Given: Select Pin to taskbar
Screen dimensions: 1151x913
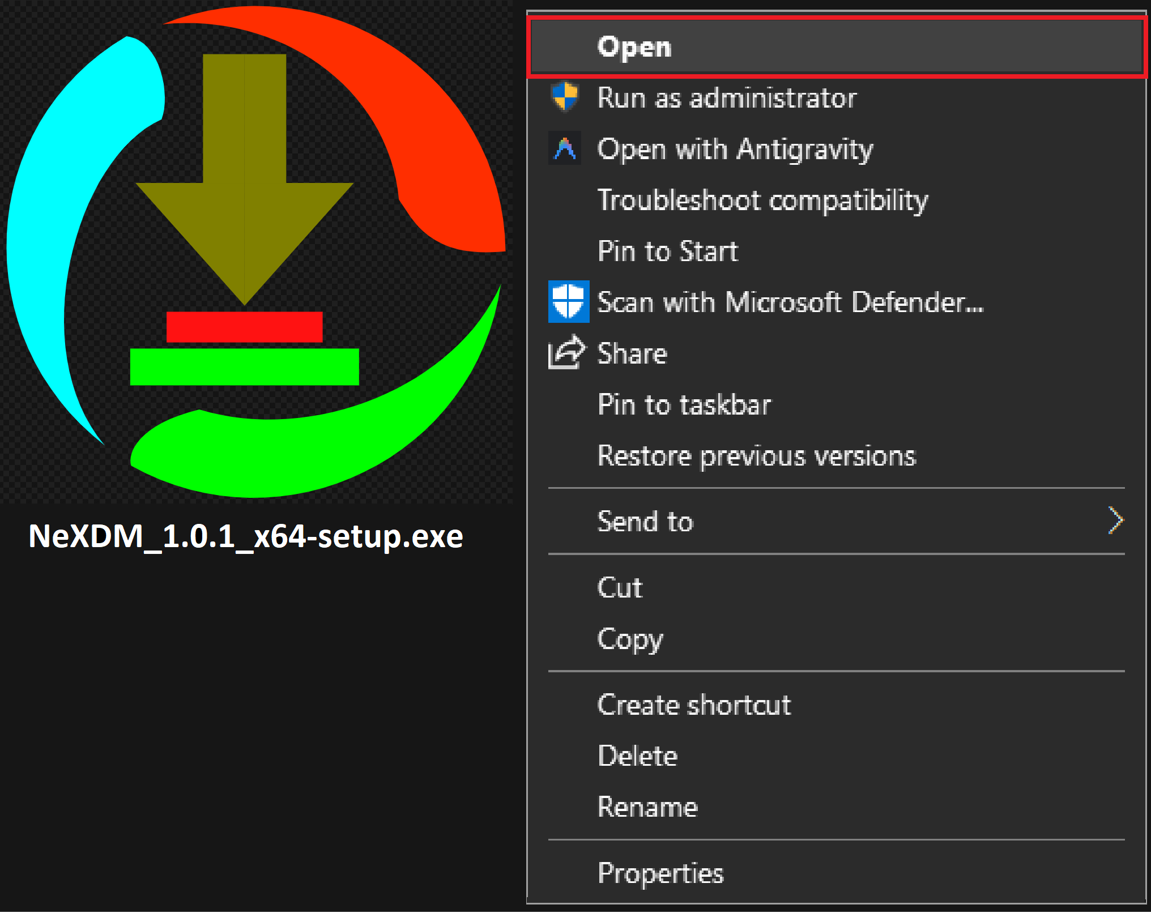Looking at the screenshot, I should [x=684, y=404].
